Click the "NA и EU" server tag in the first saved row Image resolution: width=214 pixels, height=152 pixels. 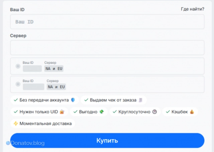click(54, 69)
